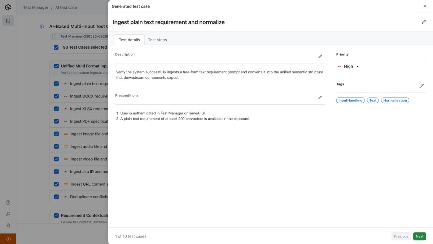
Task: Click the red High priority chevron icon
Action: click(339, 66)
